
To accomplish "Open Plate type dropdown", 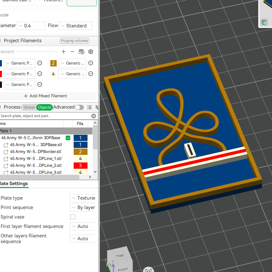I will [82, 198].
